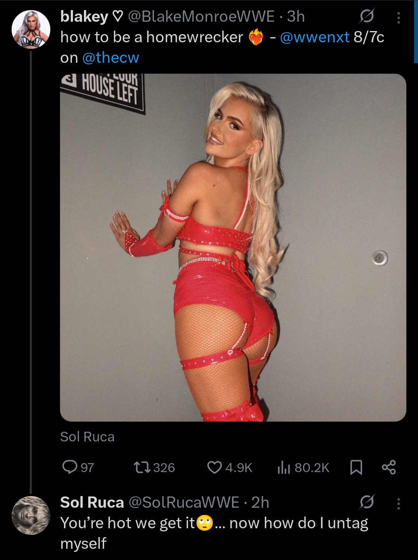The width and height of the screenshot is (418, 560).
Task: Open Sol Ruca's display name in reply
Action: pos(92,502)
